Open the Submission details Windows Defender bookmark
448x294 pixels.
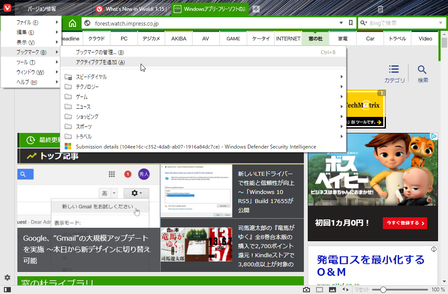tap(203, 146)
